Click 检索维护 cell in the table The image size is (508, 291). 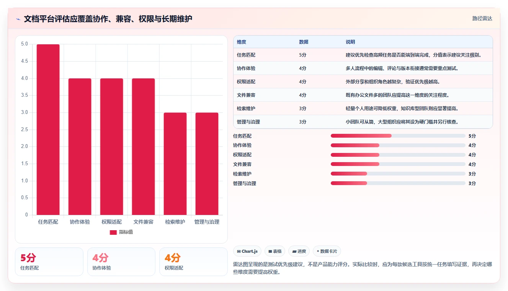tap(246, 109)
